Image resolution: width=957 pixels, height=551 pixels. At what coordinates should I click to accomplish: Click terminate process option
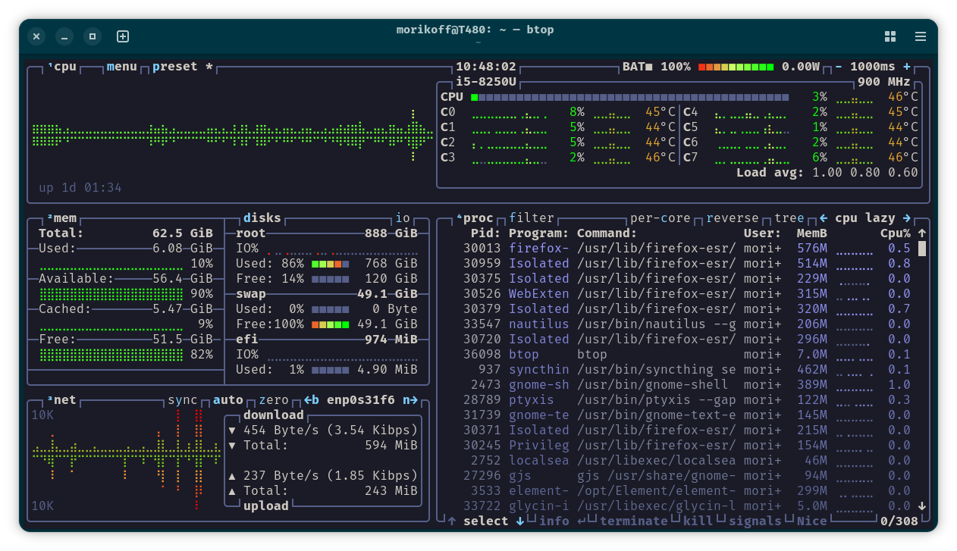click(634, 521)
